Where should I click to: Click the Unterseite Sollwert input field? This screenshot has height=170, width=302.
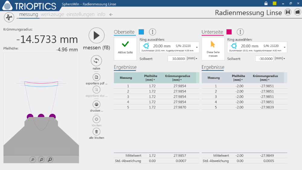pyautogui.click(x=264, y=59)
